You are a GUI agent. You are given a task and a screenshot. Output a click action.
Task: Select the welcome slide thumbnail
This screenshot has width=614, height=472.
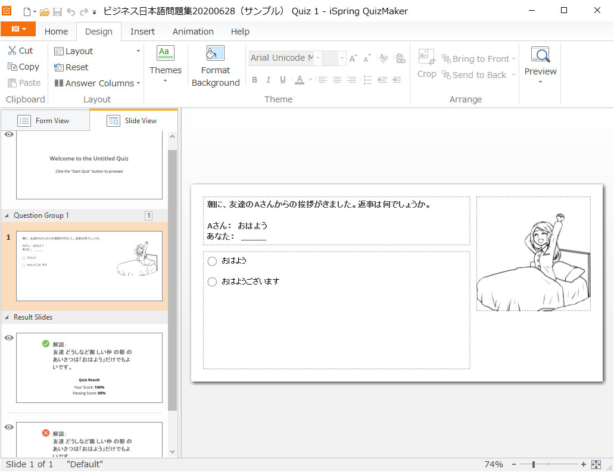click(89, 165)
